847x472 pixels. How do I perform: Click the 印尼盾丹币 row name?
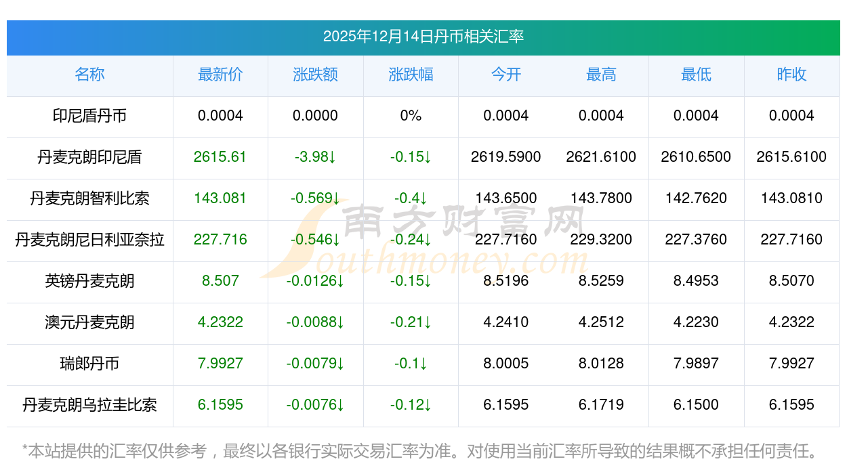point(89,116)
